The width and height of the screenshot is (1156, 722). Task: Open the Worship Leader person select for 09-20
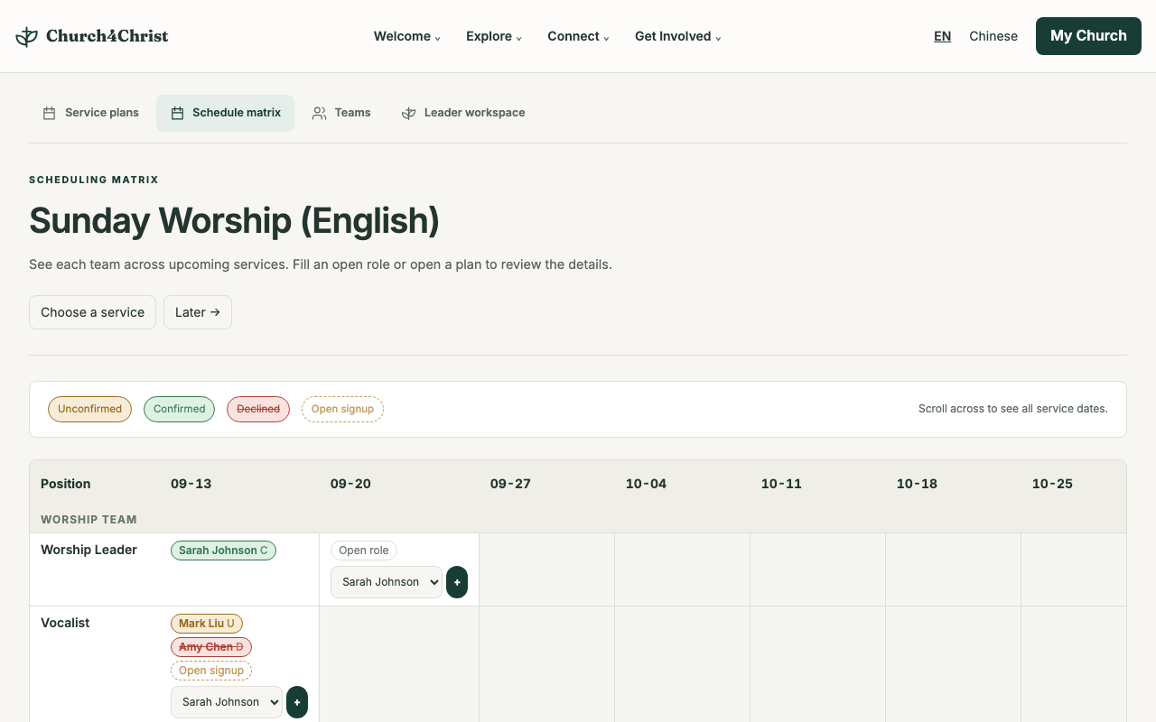coord(387,582)
